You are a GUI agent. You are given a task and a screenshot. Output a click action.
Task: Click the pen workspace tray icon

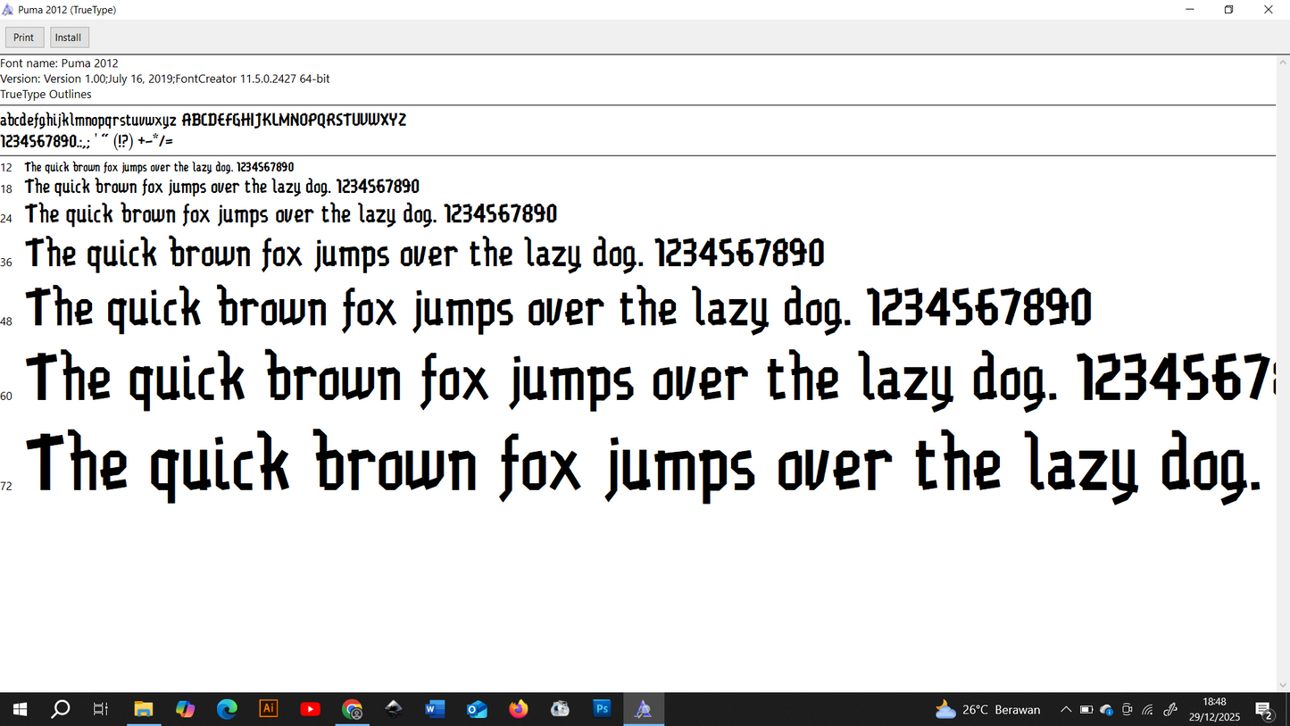[1170, 710]
